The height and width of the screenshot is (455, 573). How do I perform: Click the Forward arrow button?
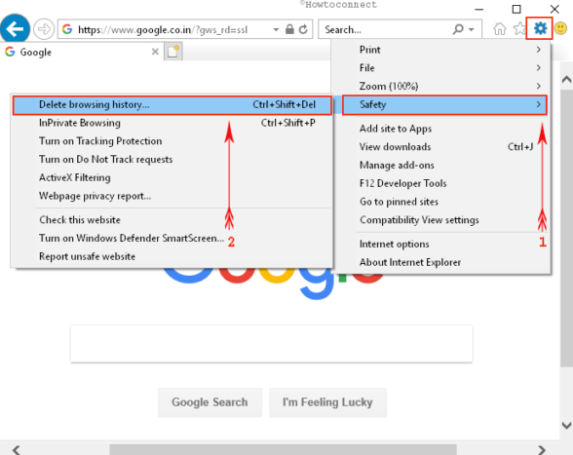pos(44,29)
